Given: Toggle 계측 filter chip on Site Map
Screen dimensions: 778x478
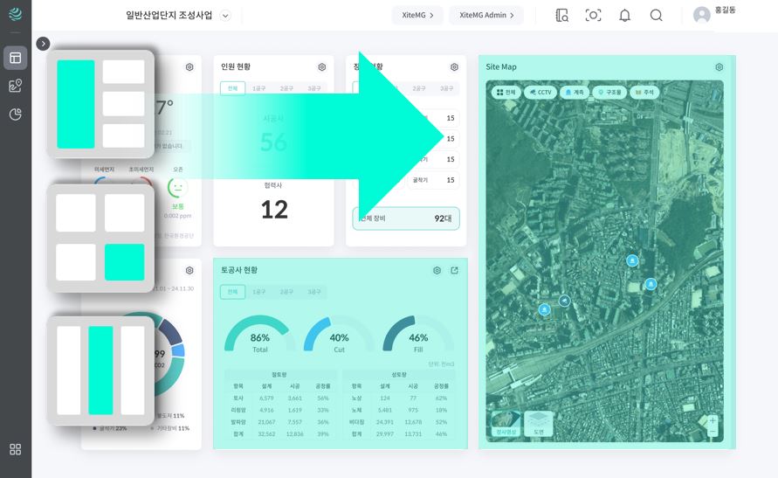Looking at the screenshot, I should coord(575,93).
